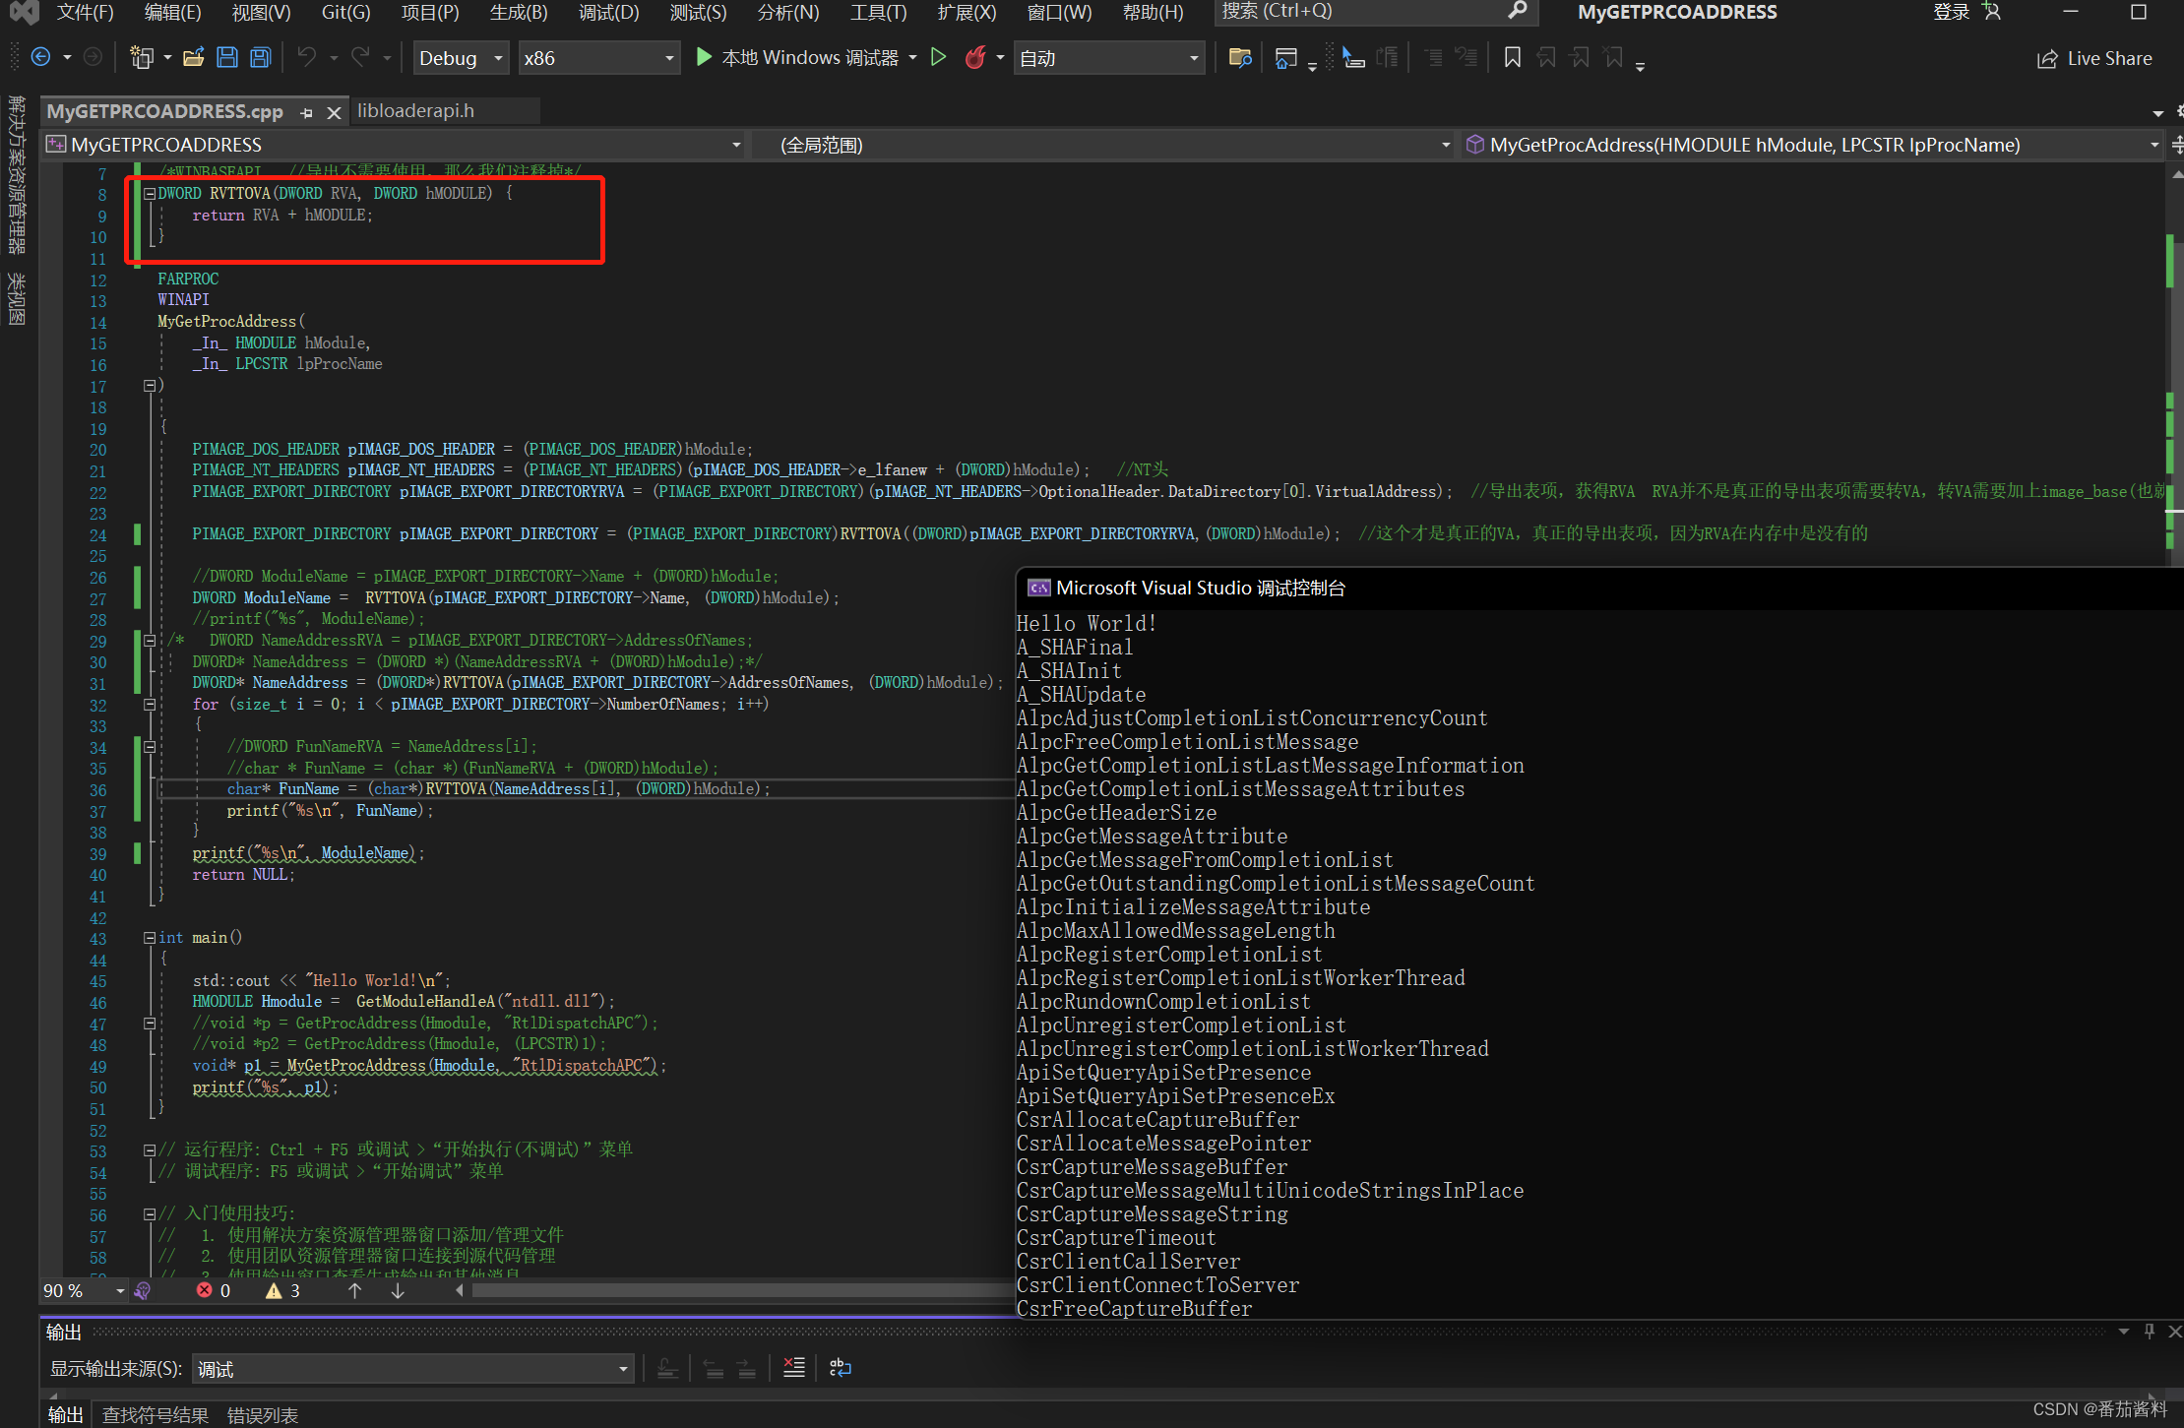Toggle bookmark on current line
The image size is (2184, 1428).
click(x=1512, y=58)
